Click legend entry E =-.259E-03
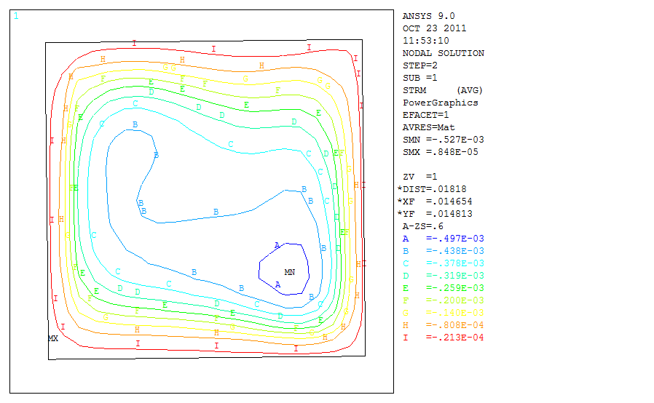654x403 pixels. point(443,288)
